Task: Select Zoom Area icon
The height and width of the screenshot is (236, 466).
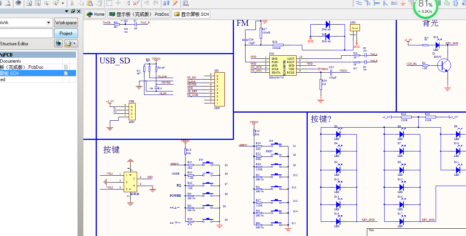Action: click(38, 3)
